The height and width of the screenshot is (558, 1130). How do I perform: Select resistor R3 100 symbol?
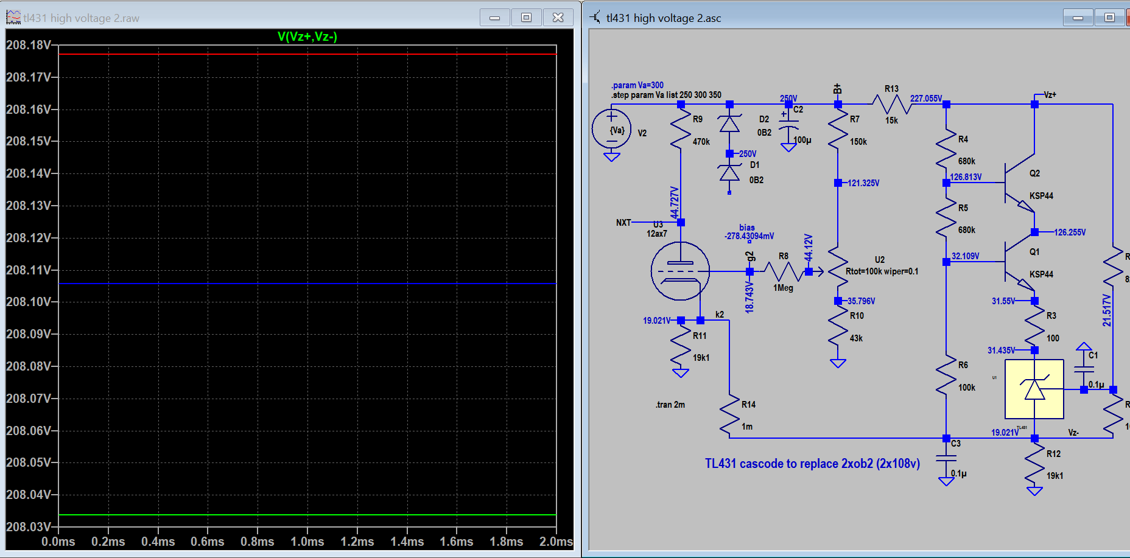point(1034,326)
